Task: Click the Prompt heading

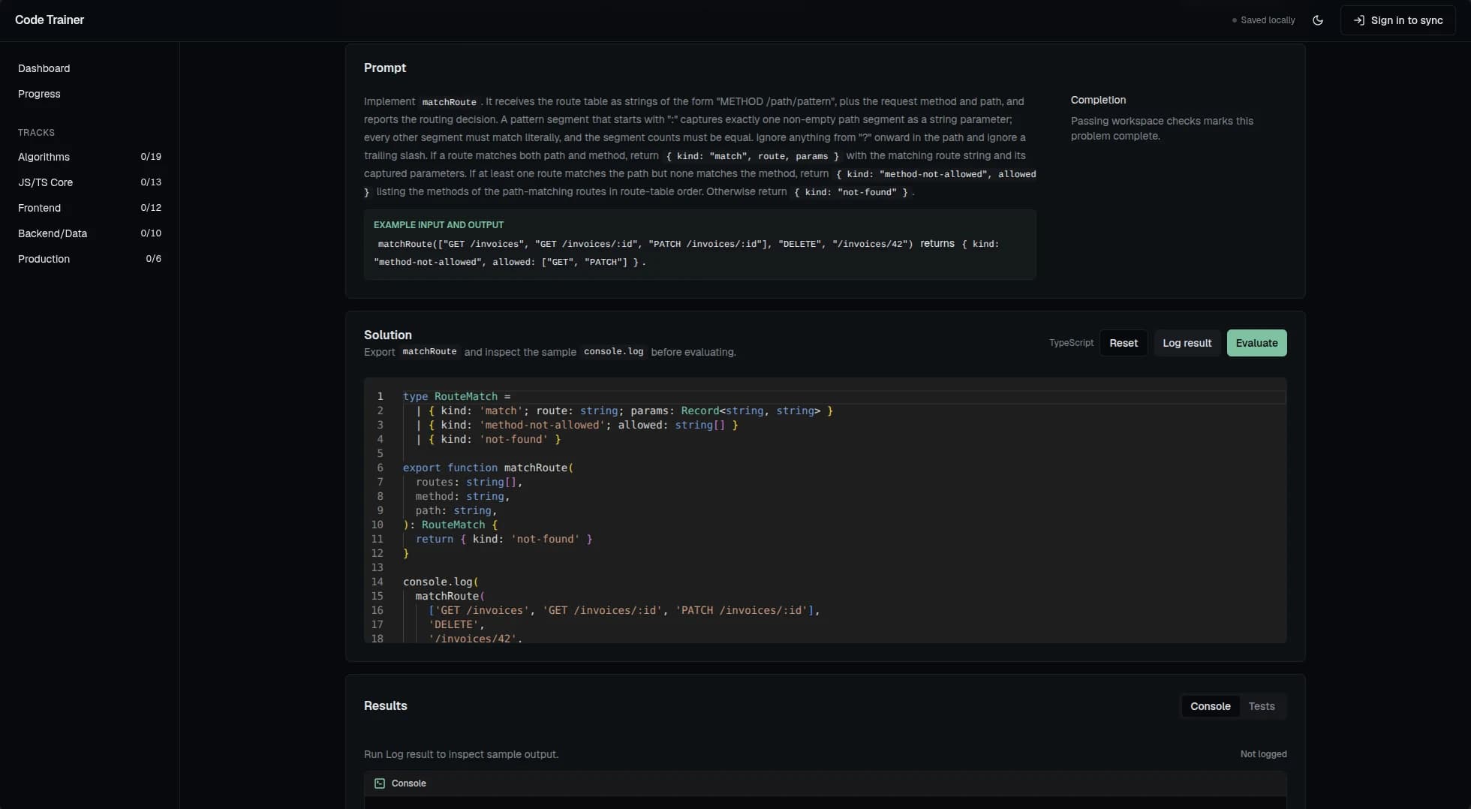Action: pyautogui.click(x=385, y=68)
